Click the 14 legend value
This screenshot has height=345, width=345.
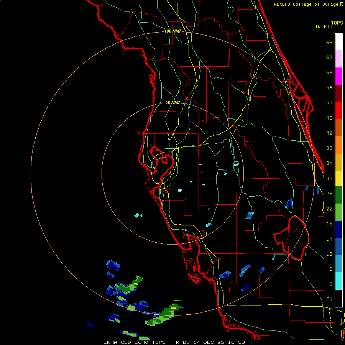pyautogui.click(x=329, y=239)
